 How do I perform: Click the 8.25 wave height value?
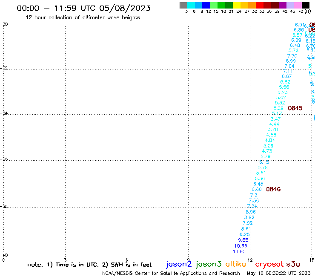(244, 234)
